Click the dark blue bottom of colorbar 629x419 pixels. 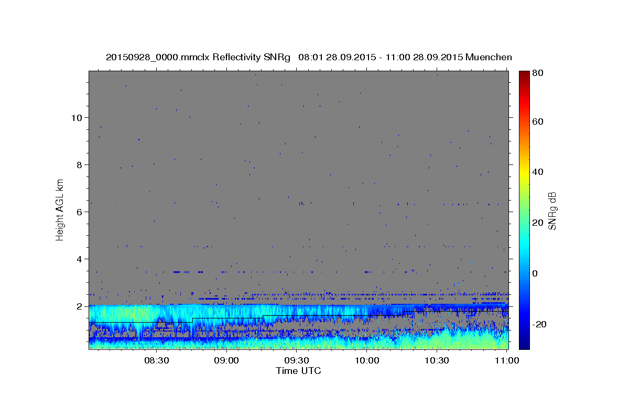[524, 344]
